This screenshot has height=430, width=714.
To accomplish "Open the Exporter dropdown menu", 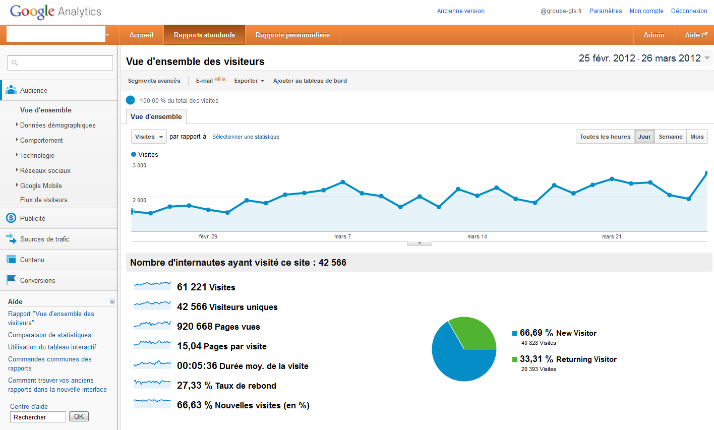I will pos(249,81).
